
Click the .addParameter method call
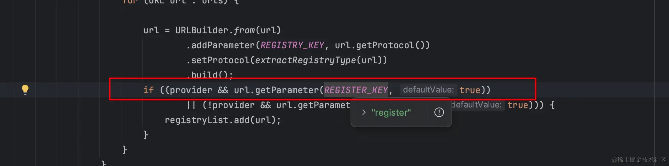(x=221, y=45)
